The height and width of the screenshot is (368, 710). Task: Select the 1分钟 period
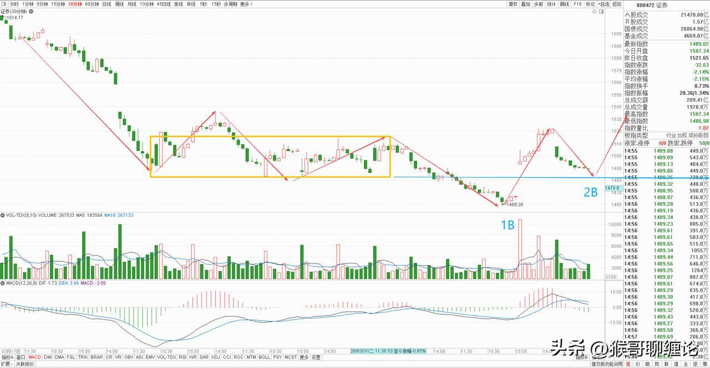point(28,4)
